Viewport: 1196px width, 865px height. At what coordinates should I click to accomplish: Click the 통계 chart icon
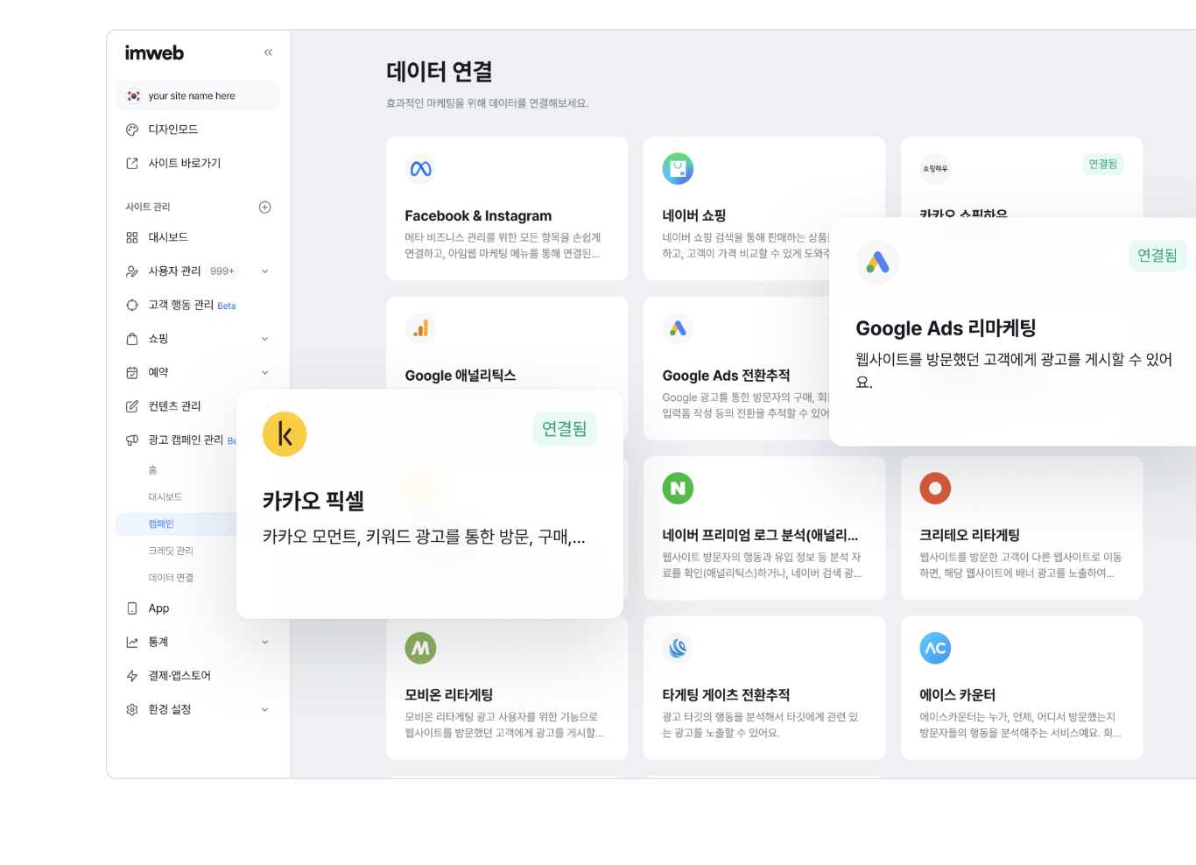point(132,643)
